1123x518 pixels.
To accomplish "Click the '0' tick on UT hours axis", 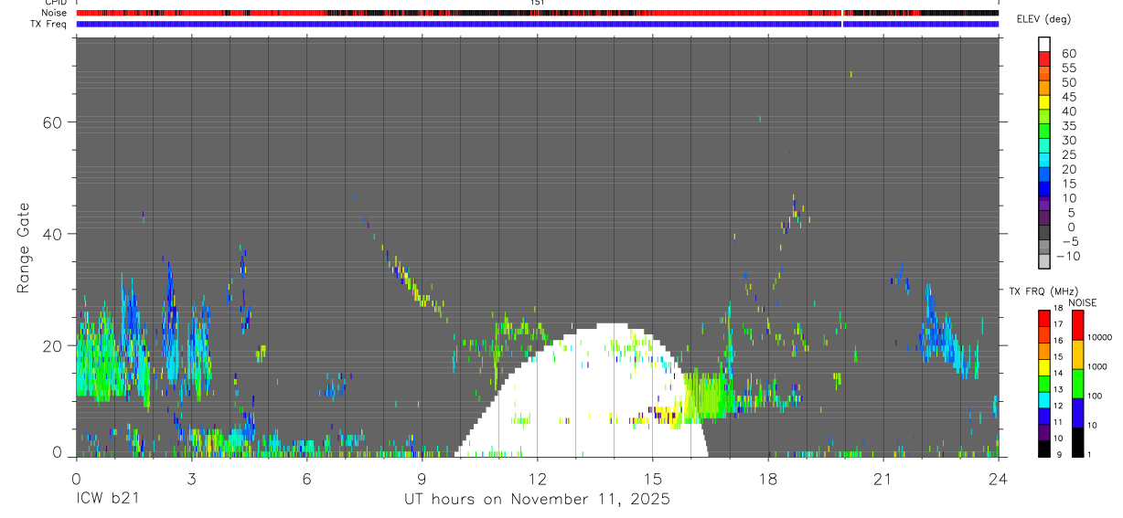I will coord(76,478).
